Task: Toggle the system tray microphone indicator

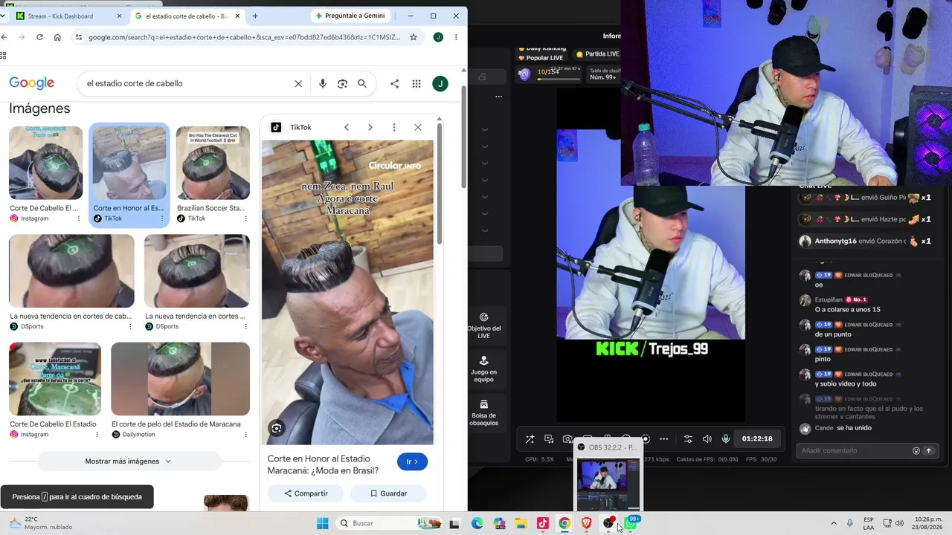Action: tap(850, 524)
